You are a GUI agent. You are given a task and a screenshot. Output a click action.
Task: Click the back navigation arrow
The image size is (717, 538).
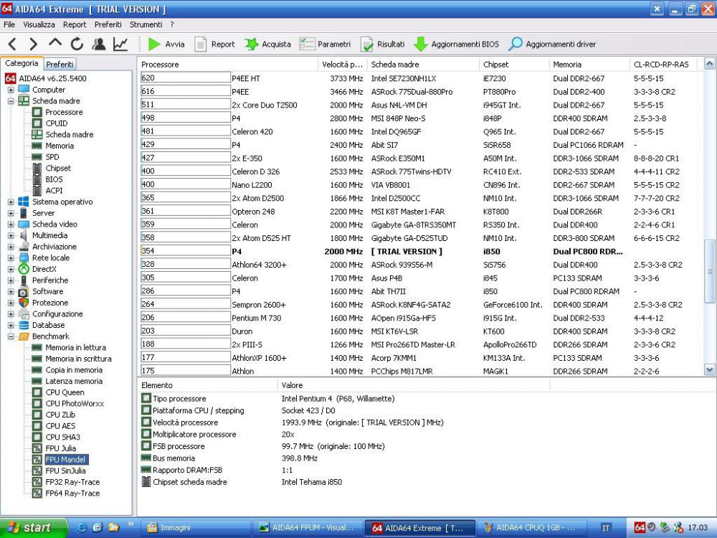pyautogui.click(x=13, y=44)
